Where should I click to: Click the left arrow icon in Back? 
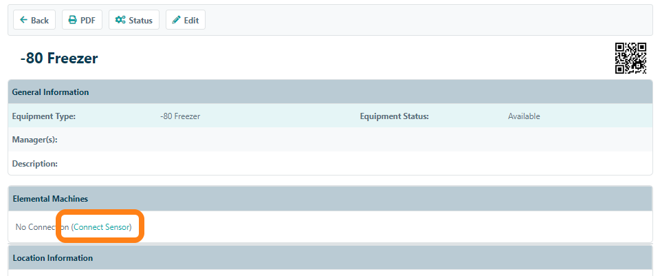tap(24, 20)
